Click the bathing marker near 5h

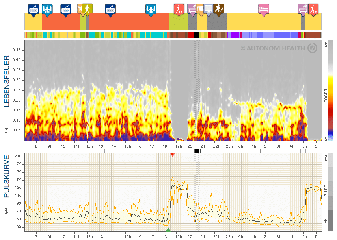pyautogui.click(x=303, y=10)
